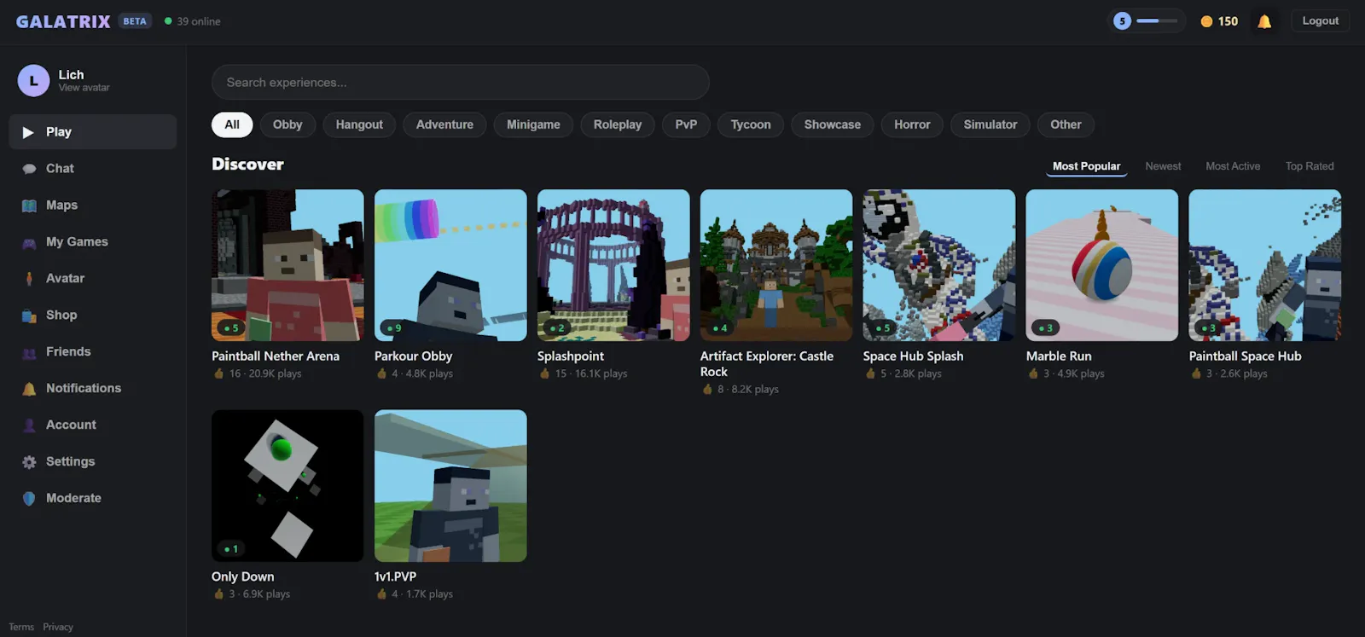
Task: Switch to the Newest sort tab
Action: [x=1163, y=166]
